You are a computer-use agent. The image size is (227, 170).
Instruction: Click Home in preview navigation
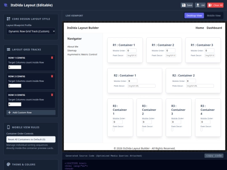coord(200,28)
